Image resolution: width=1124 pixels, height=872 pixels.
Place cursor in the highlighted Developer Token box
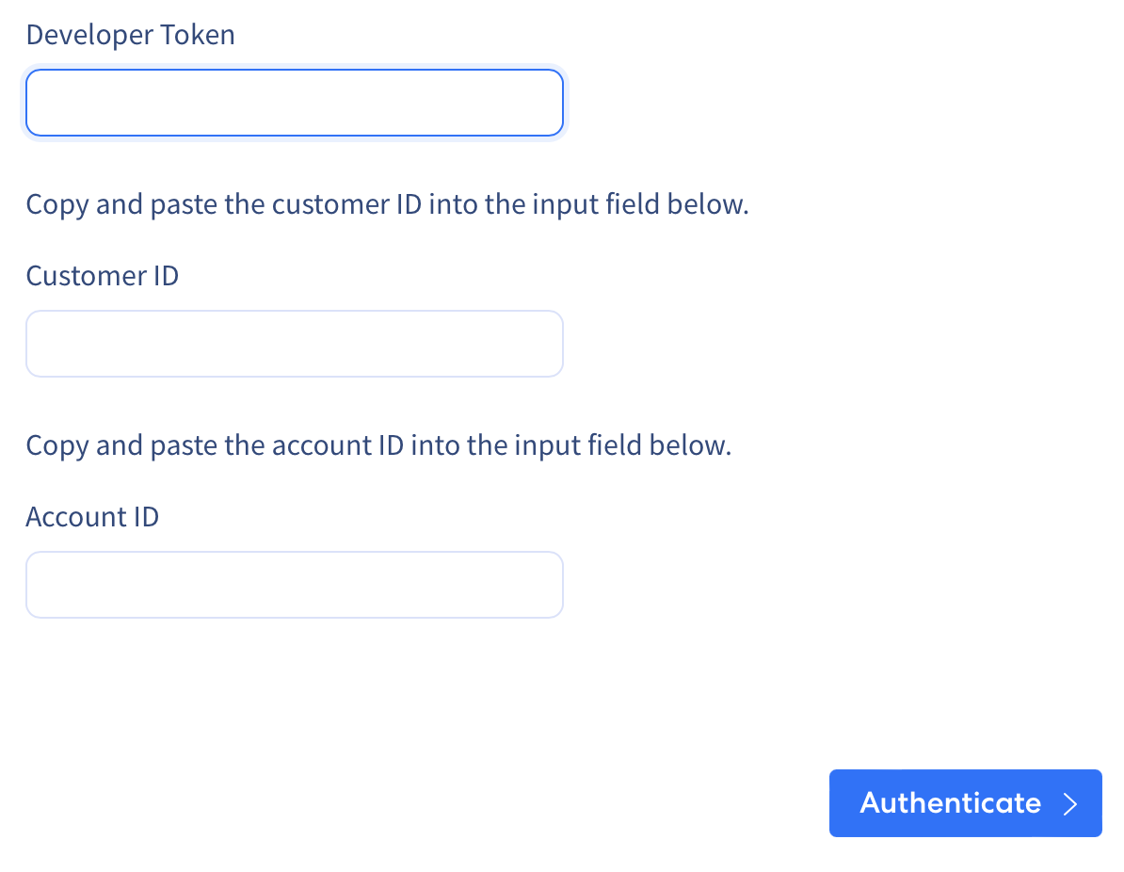(295, 103)
